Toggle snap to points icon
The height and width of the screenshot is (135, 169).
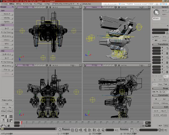[157, 92]
